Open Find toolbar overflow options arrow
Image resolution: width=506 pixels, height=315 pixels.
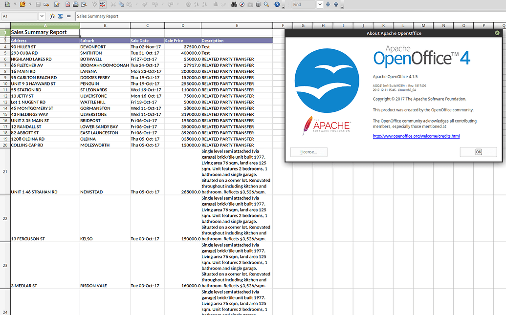pyautogui.click(x=342, y=6)
